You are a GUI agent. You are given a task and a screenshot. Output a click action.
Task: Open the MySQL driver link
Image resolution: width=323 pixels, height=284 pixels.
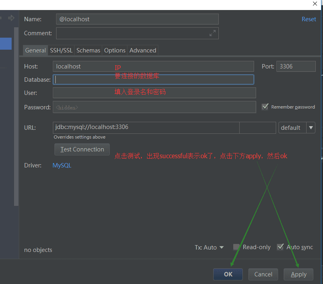point(62,165)
